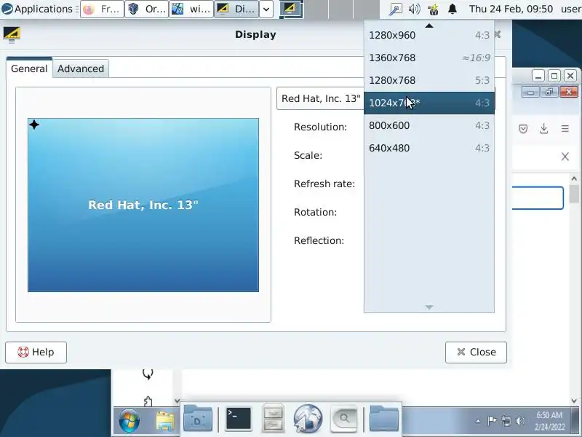Click the clock showing Thu 24 Feb, 09:50

coord(511,9)
